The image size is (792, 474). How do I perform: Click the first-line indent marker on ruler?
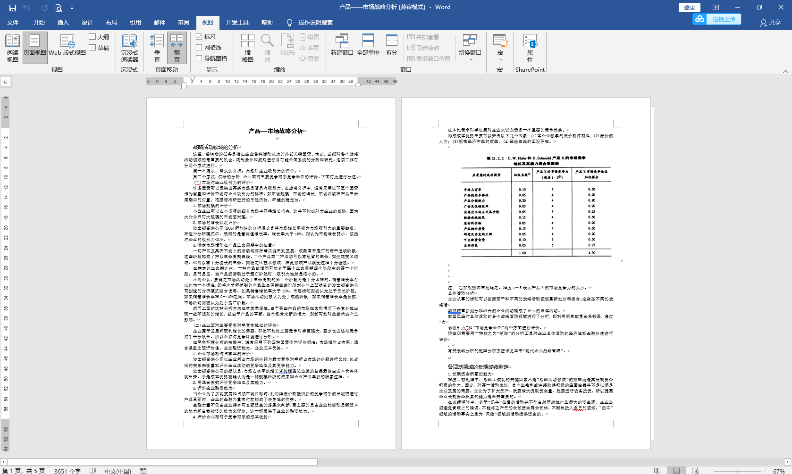[x=192, y=79]
